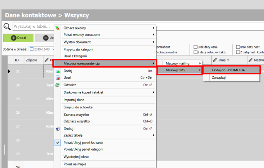This screenshot has width=264, height=168.
Task: Toggle the checkbox in the 2019-11-08 date field
Action: coord(32,49)
